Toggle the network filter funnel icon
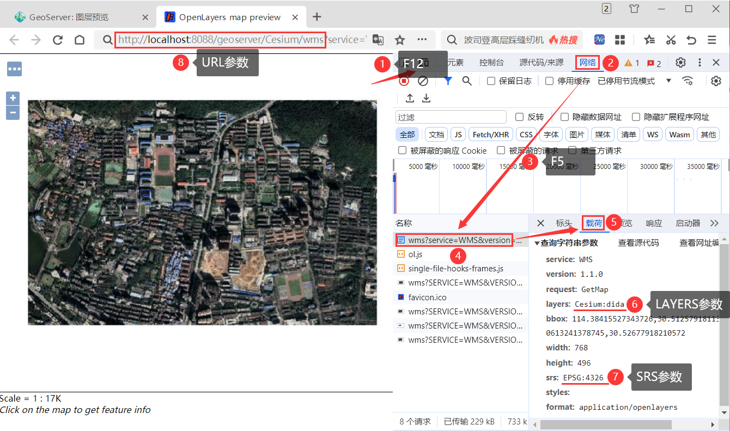 point(448,81)
